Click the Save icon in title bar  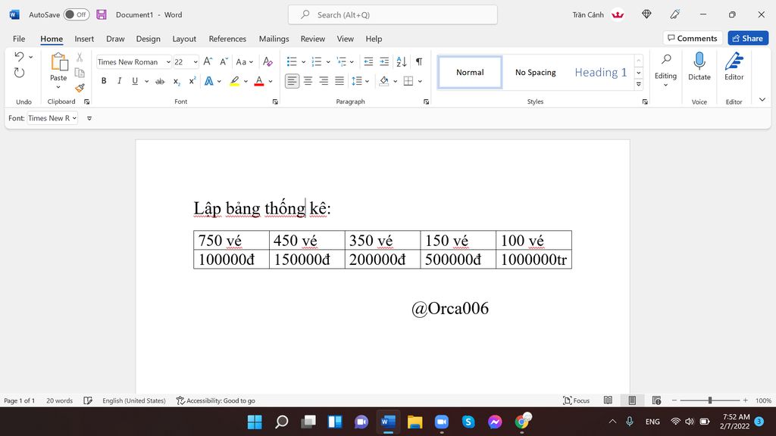click(x=102, y=14)
